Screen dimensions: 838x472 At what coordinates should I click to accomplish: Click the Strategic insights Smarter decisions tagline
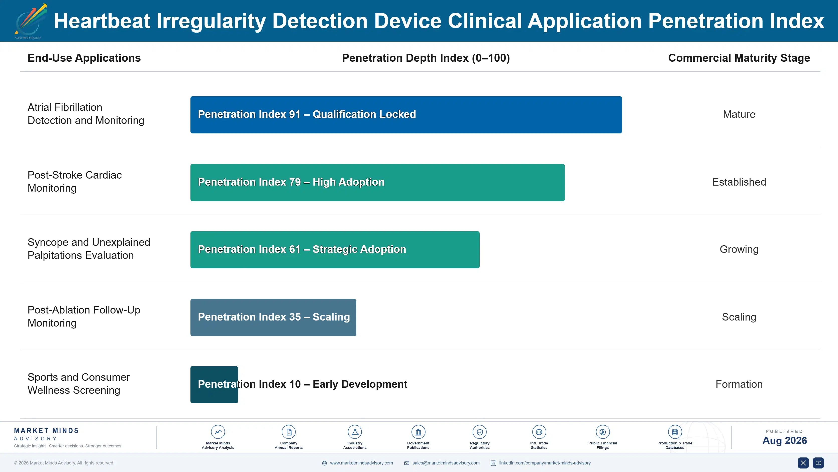tap(68, 446)
